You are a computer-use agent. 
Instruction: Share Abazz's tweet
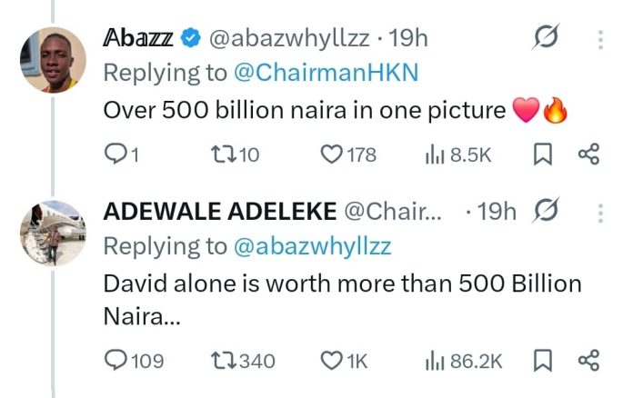588,155
